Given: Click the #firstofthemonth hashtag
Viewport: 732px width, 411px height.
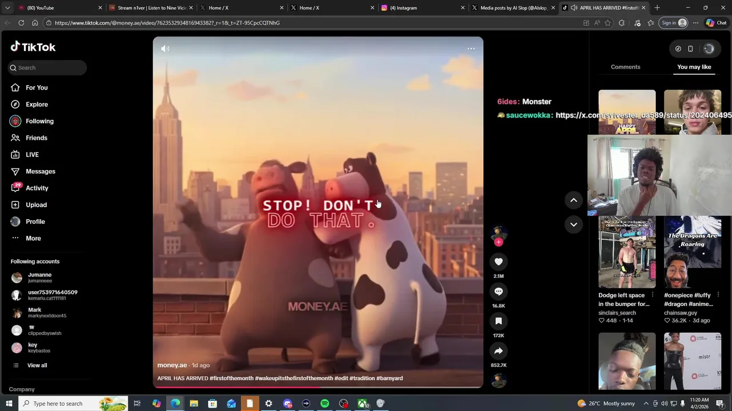Looking at the screenshot, I should pos(231,378).
